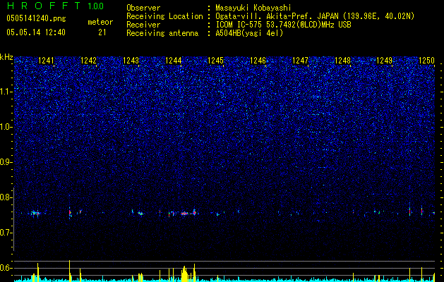
Task: Click the 1247 time marker
Action: tap(300, 61)
